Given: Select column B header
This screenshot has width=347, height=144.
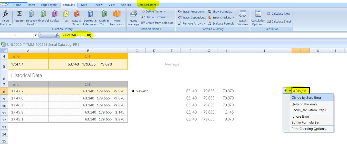Looking at the screenshot, I should tap(88, 51).
